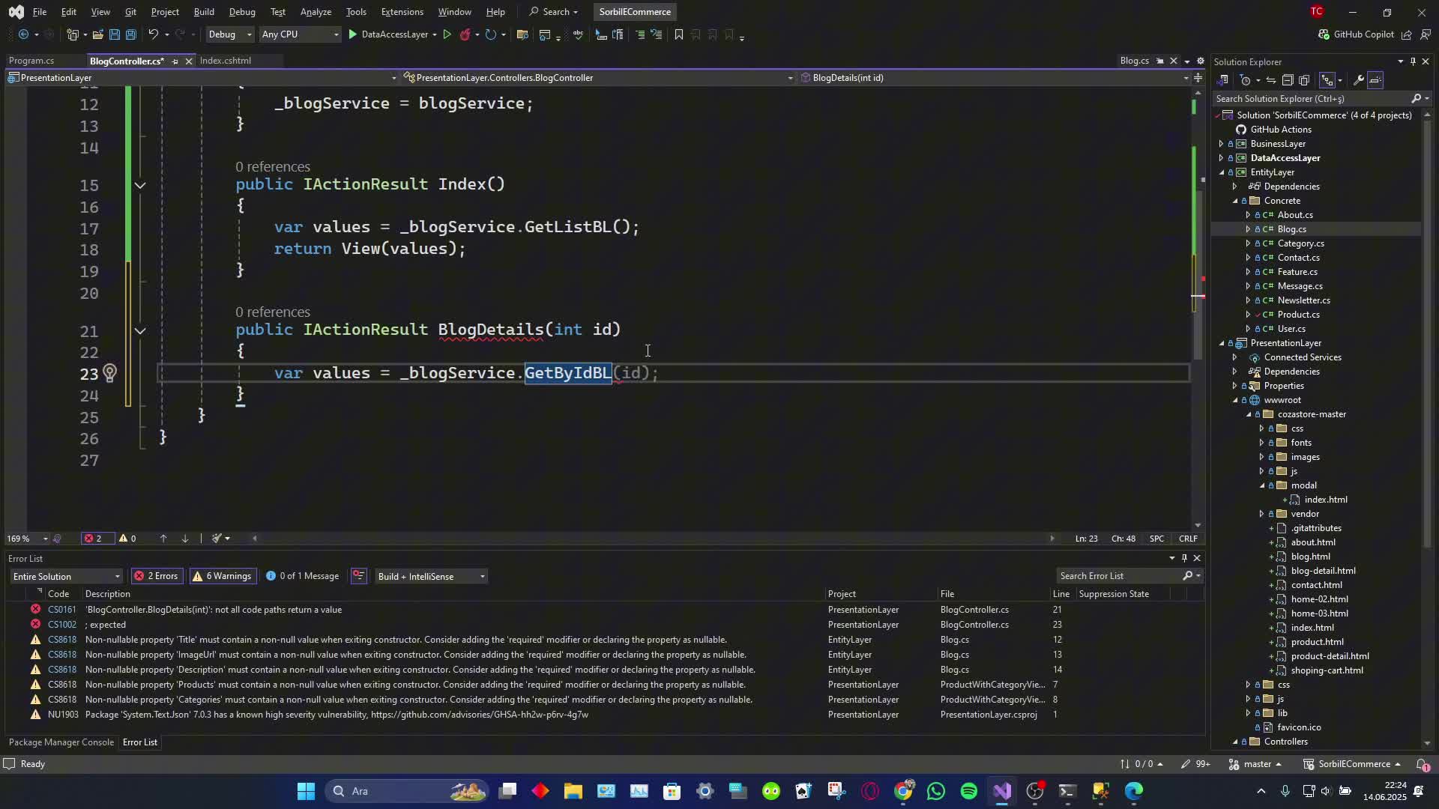Open the Debug configuration dropdown
The height and width of the screenshot is (809, 1439).
[229, 34]
